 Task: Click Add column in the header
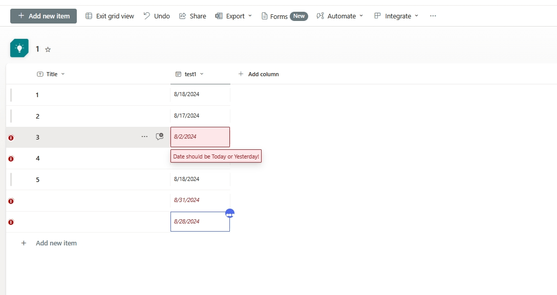pos(259,74)
